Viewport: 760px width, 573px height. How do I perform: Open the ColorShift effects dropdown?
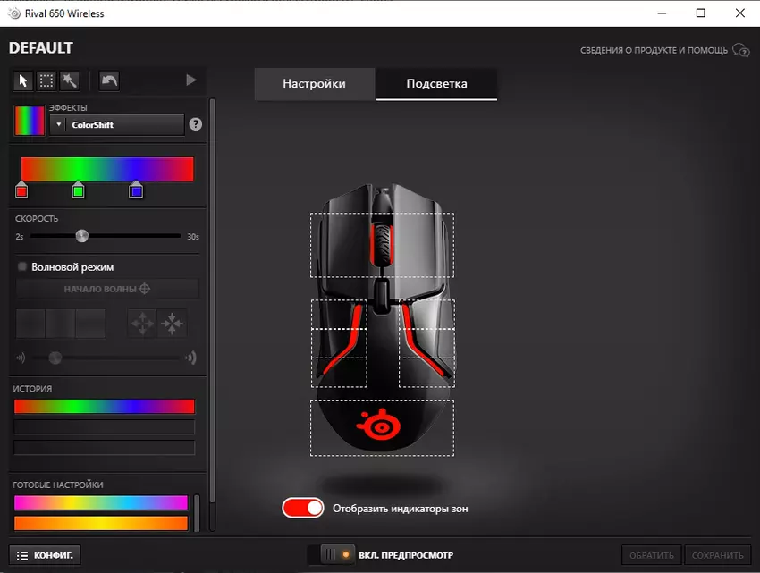click(x=117, y=125)
